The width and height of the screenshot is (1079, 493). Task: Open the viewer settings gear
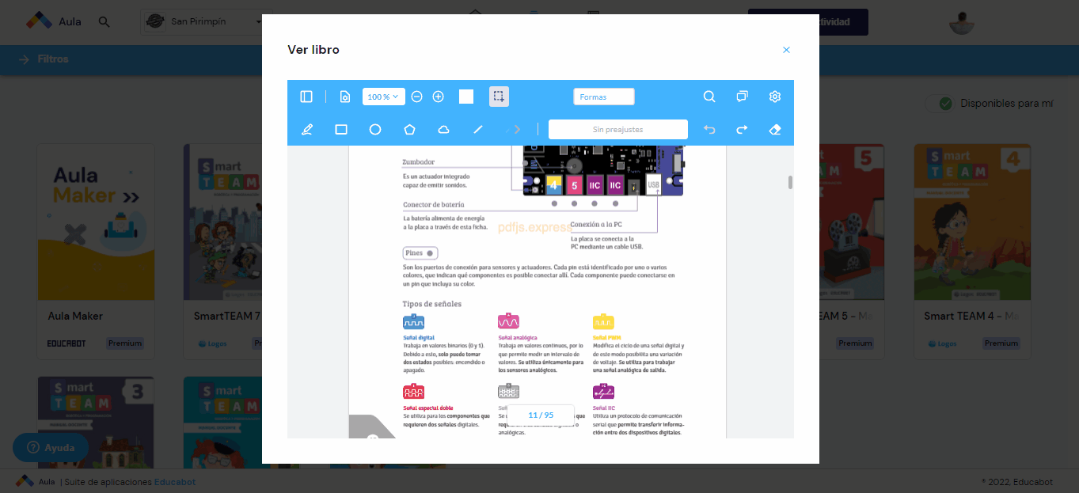[x=775, y=97]
